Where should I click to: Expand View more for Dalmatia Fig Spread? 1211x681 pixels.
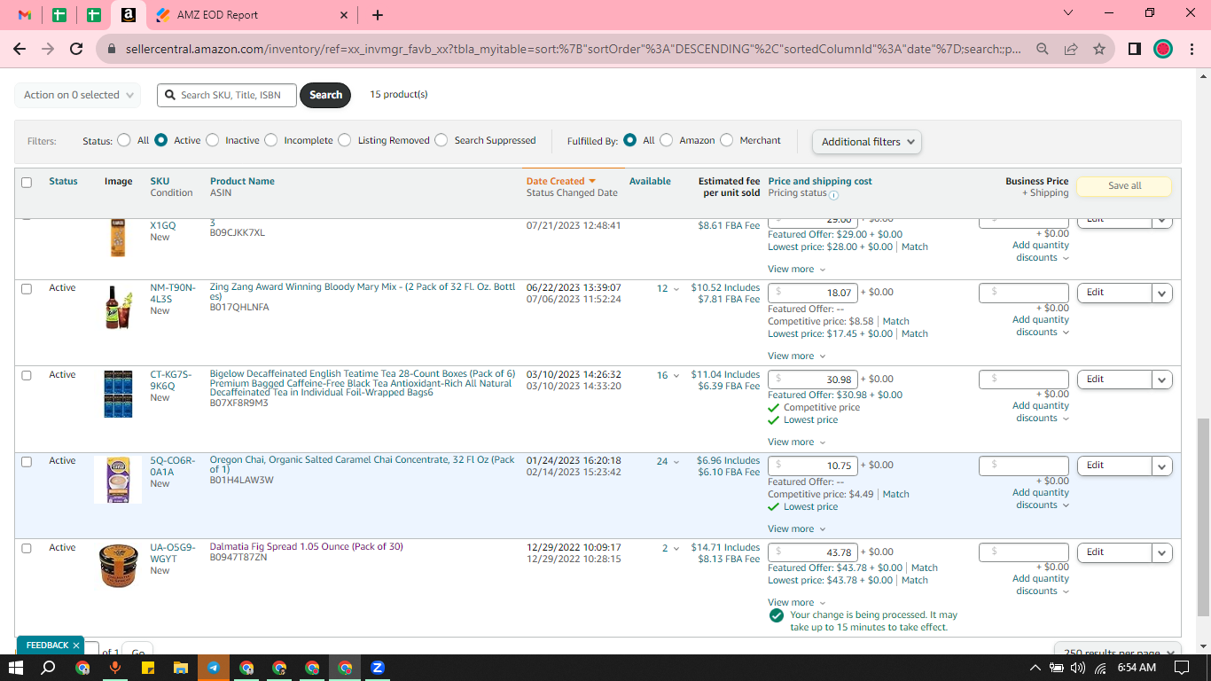(x=796, y=602)
